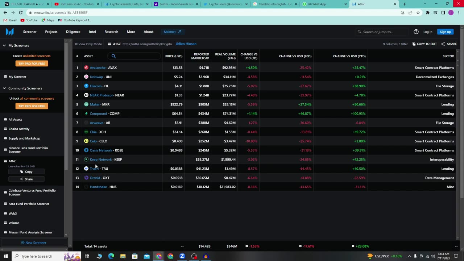Open Maps bookmark
Viewport: 464px width, 261px height.
coord(48,20)
